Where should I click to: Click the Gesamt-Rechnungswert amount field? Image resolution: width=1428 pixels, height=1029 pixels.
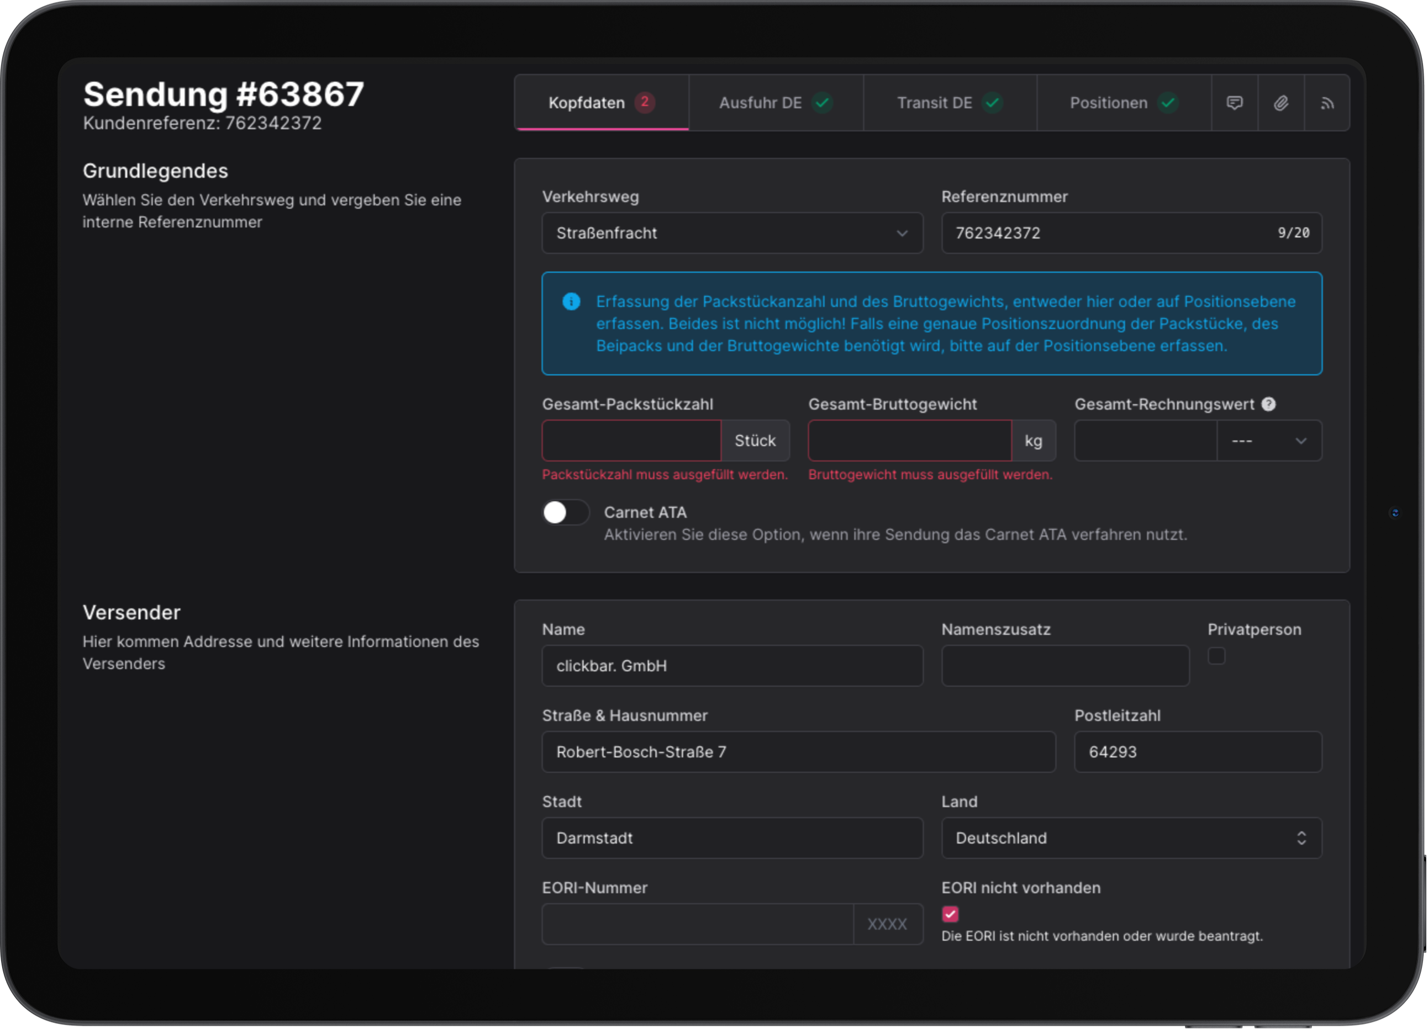click(x=1146, y=441)
